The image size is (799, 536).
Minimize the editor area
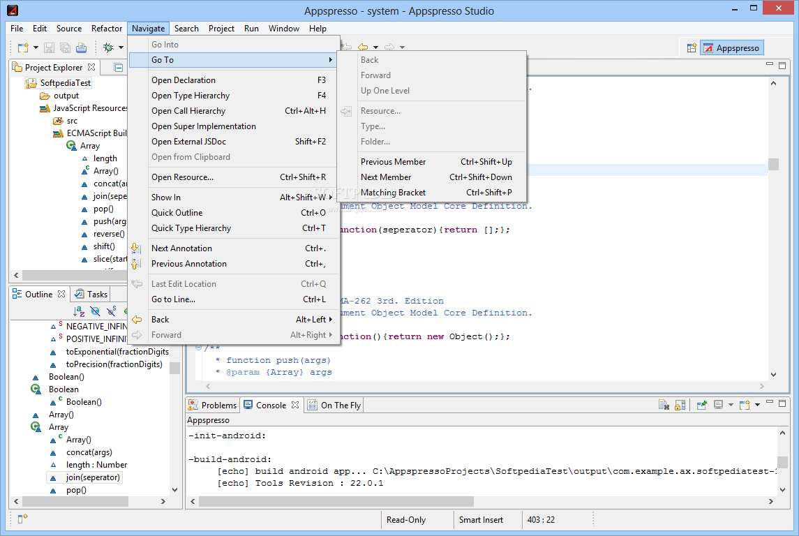770,64
